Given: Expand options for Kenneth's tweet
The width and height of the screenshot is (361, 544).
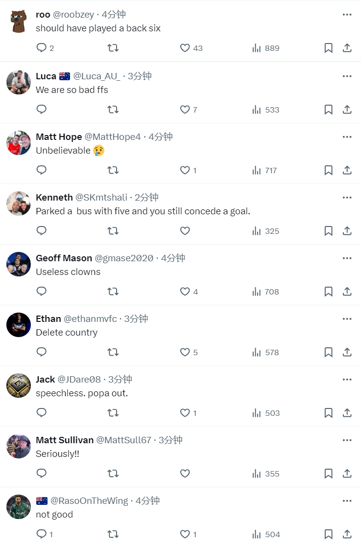Looking at the screenshot, I should 347,198.
